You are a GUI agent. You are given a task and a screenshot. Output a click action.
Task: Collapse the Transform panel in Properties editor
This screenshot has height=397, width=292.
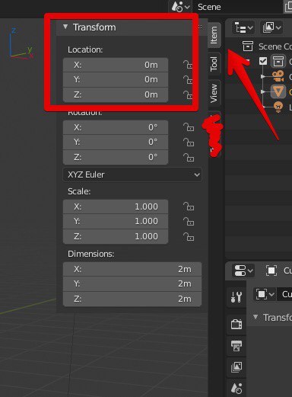coord(255,317)
